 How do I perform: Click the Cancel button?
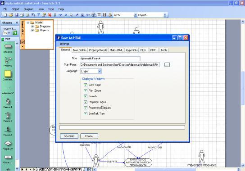pyautogui.click(x=89, y=136)
